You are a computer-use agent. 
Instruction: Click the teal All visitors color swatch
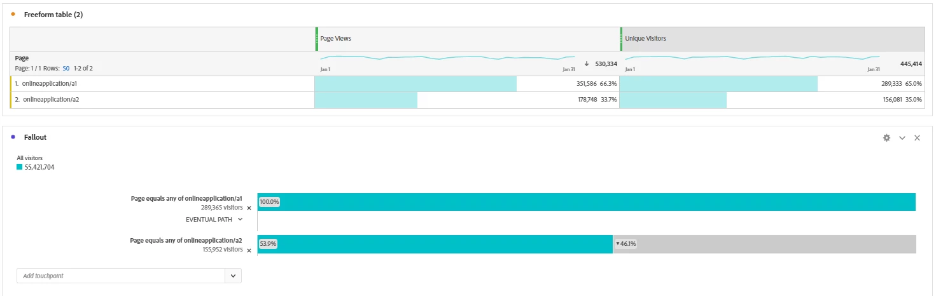coord(20,167)
